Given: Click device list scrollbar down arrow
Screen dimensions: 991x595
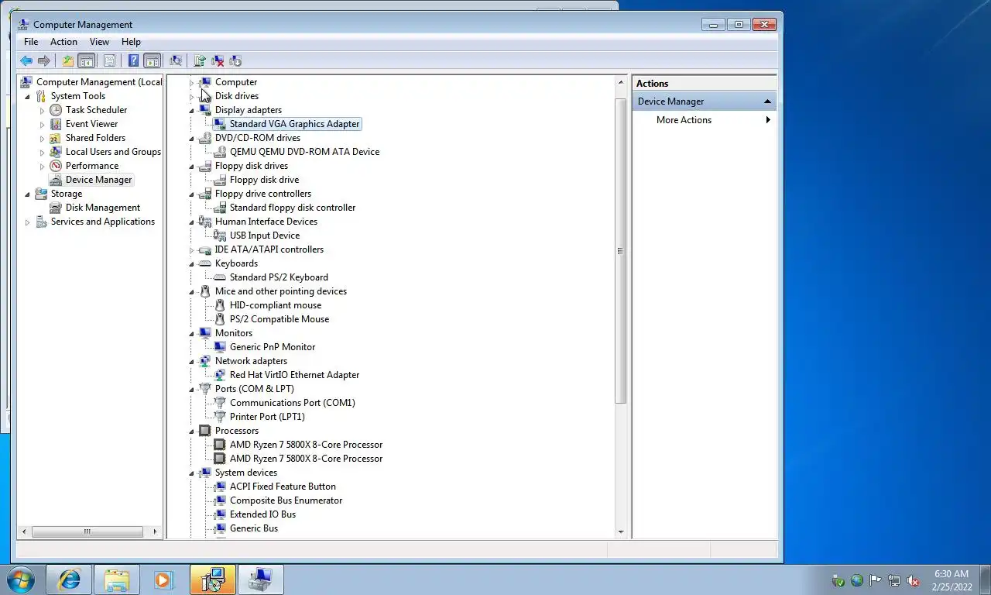Looking at the screenshot, I should (620, 531).
